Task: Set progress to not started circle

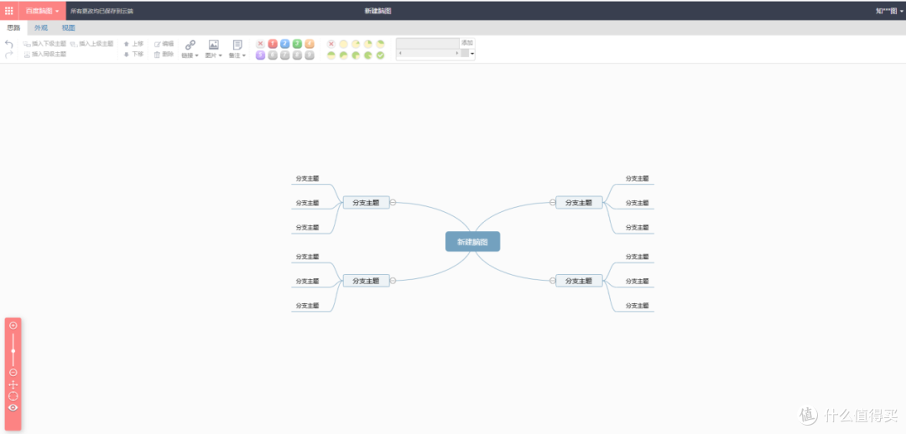Action: click(x=343, y=44)
